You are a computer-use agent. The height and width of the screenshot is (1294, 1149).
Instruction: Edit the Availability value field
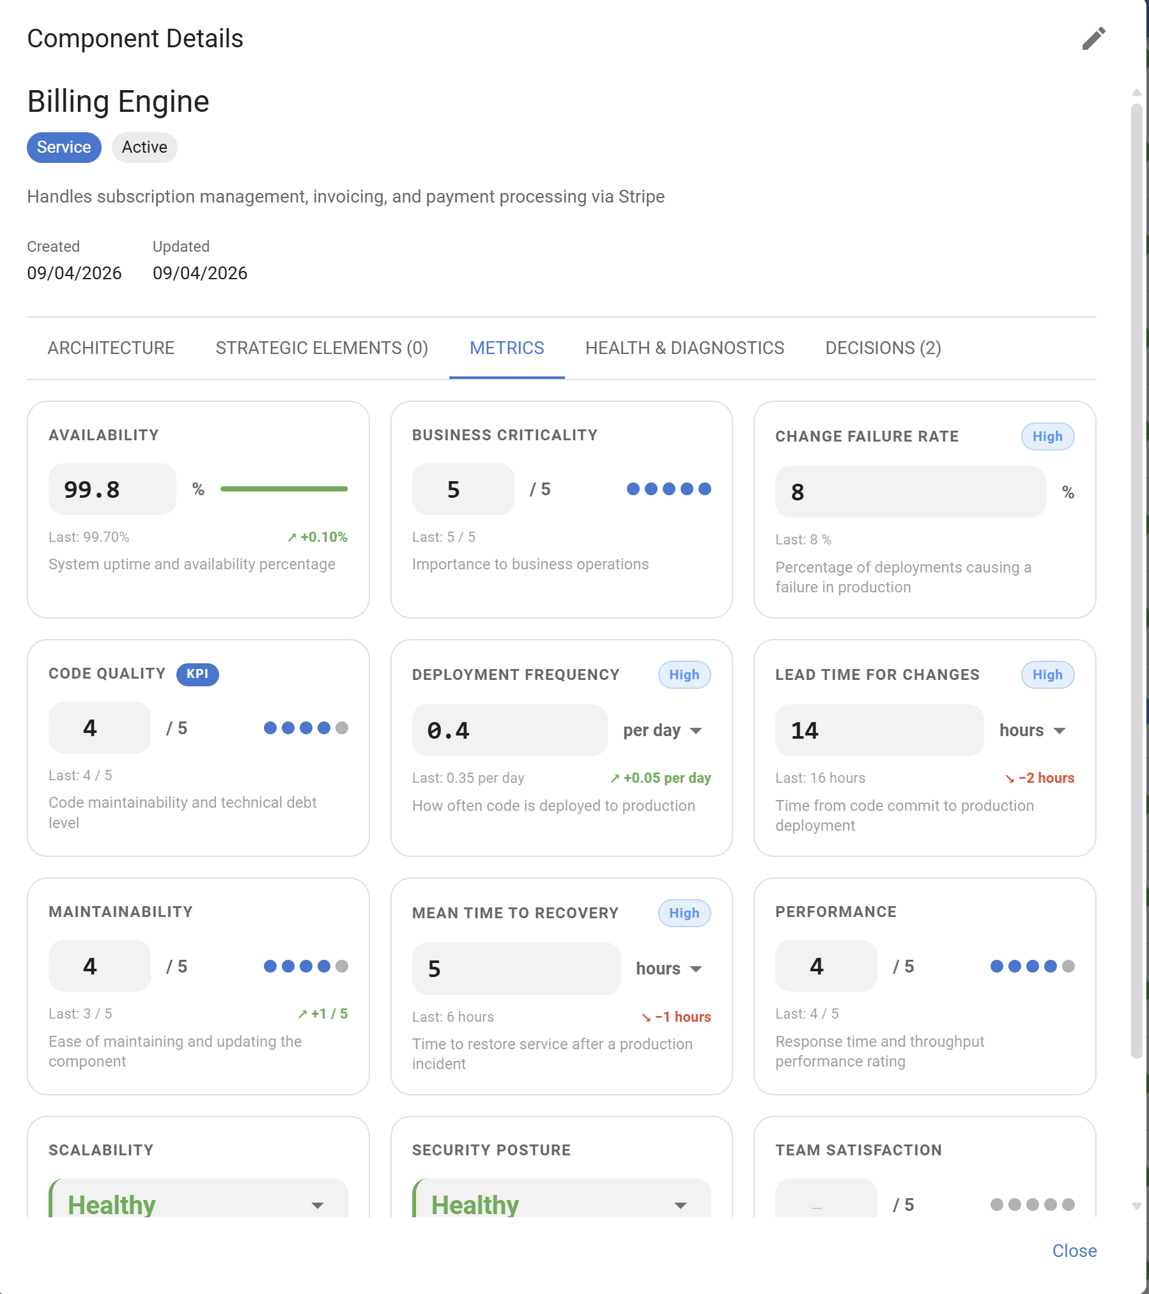112,489
